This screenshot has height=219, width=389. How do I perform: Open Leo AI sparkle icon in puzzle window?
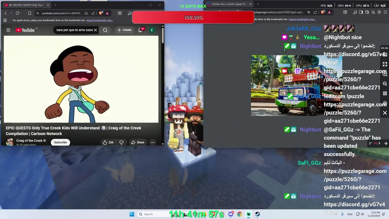(x=373, y=12)
